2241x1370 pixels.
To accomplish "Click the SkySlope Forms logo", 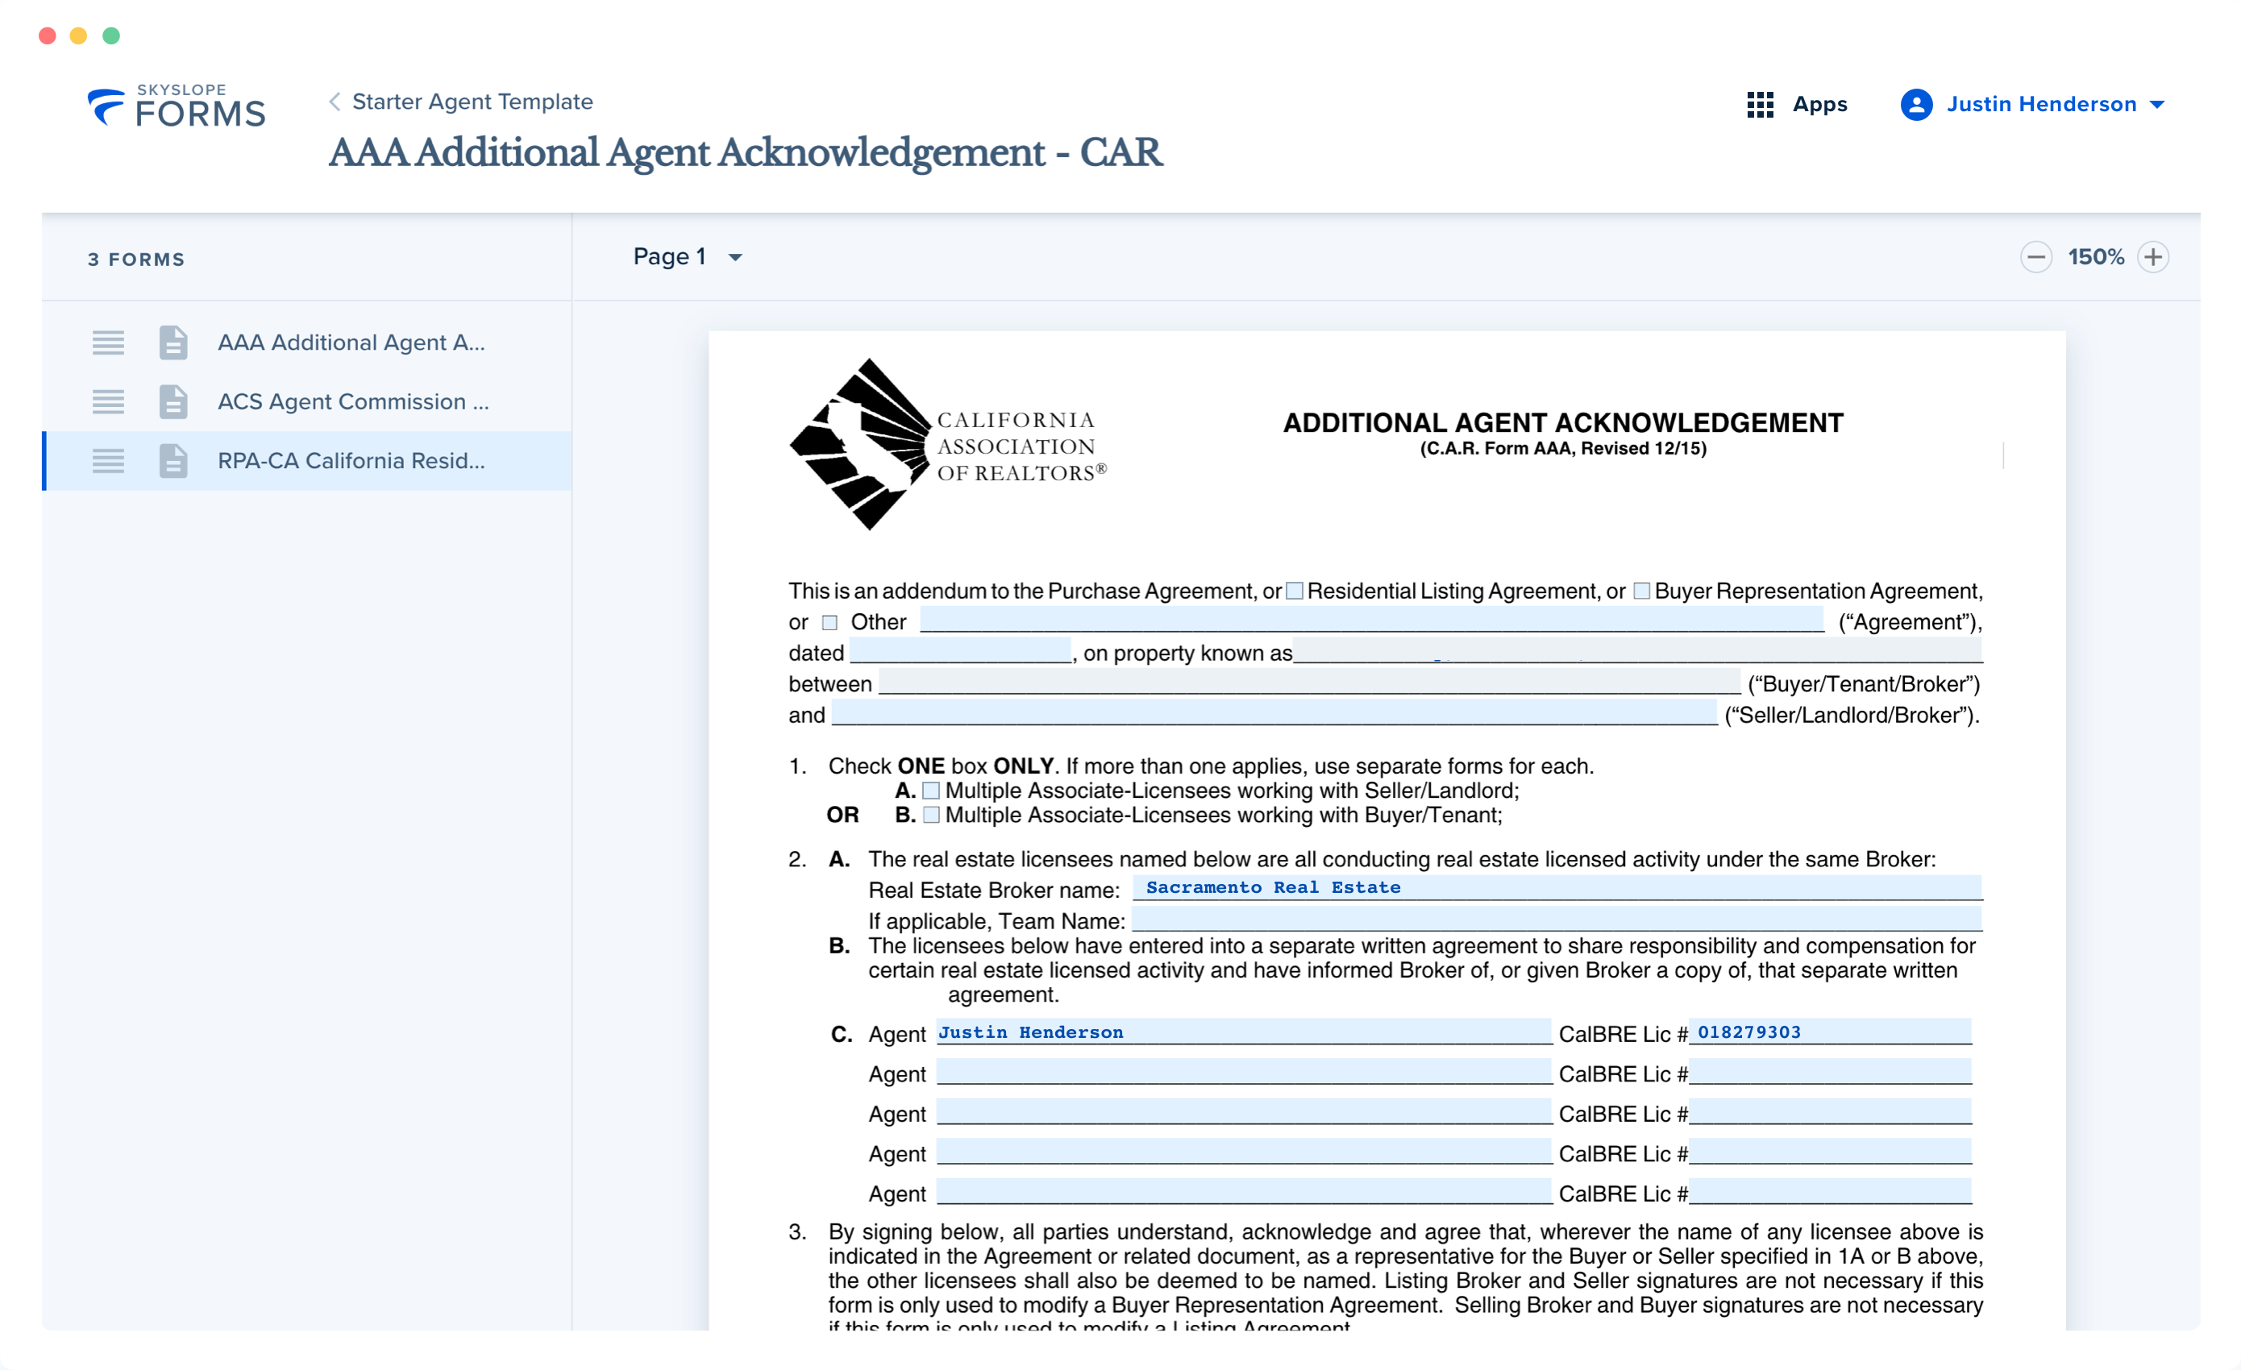I will 177,106.
